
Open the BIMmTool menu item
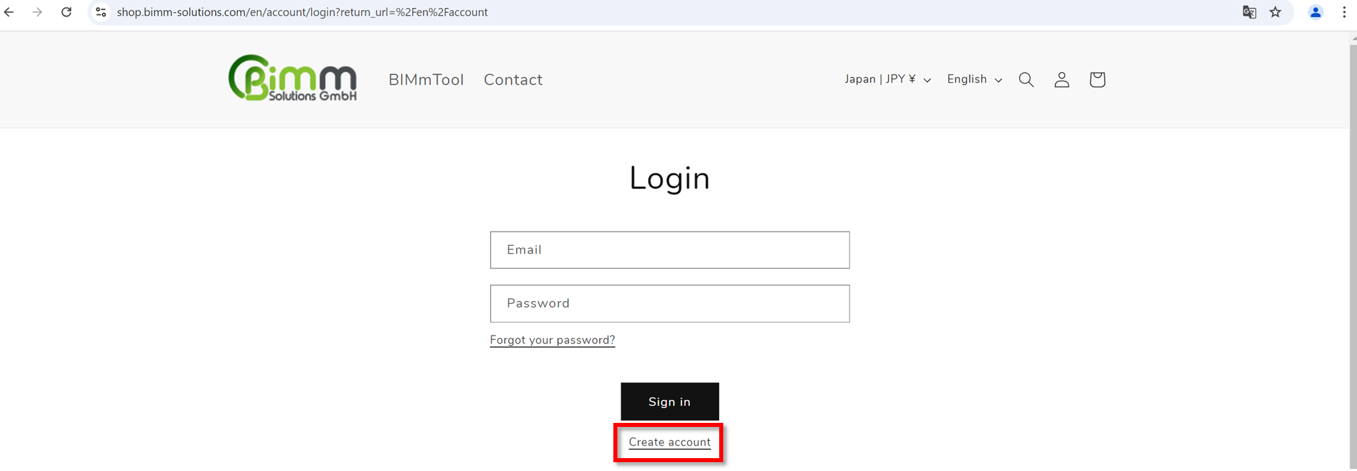click(x=426, y=80)
